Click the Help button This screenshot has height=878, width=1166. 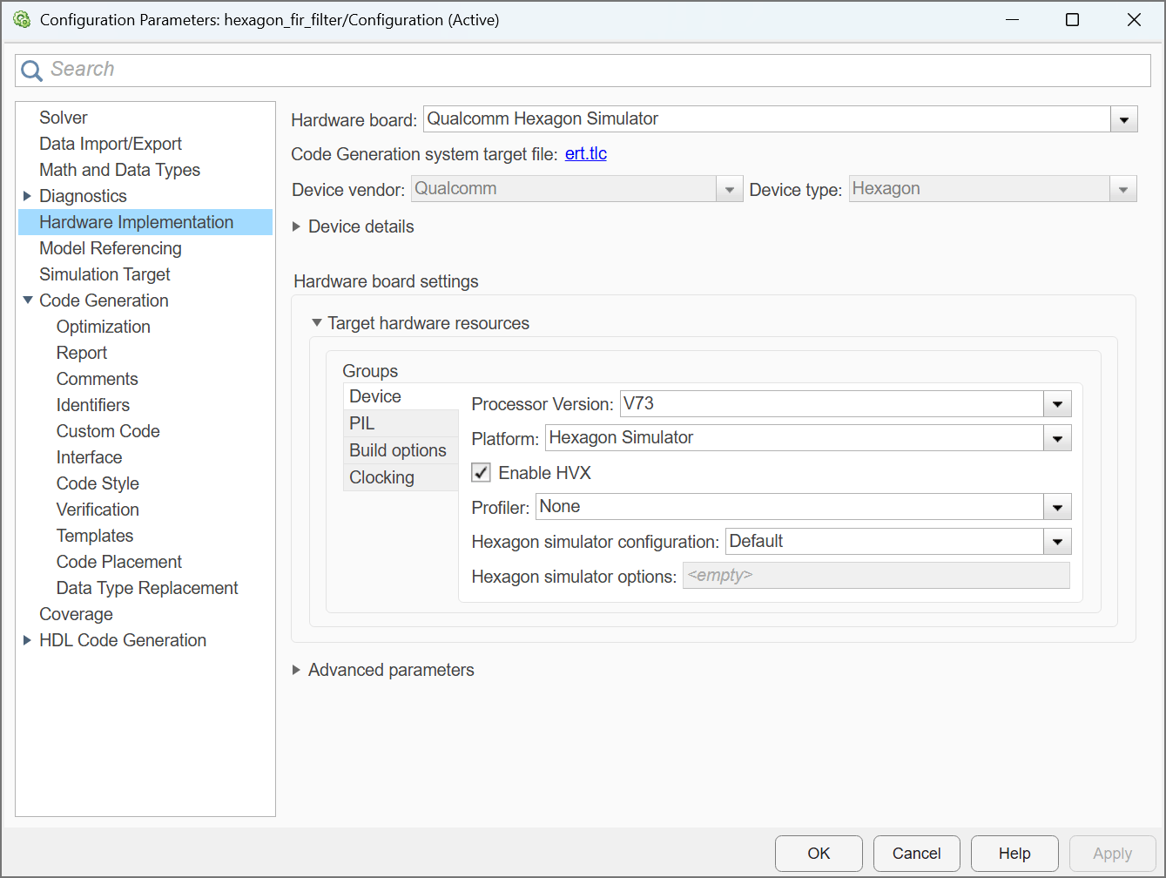[1014, 854]
